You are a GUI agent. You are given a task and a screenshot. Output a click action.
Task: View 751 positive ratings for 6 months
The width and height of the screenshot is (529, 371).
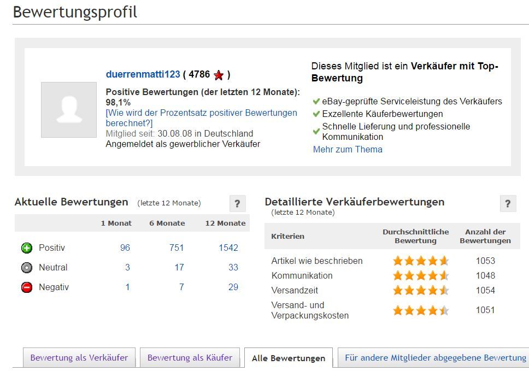[x=177, y=248]
